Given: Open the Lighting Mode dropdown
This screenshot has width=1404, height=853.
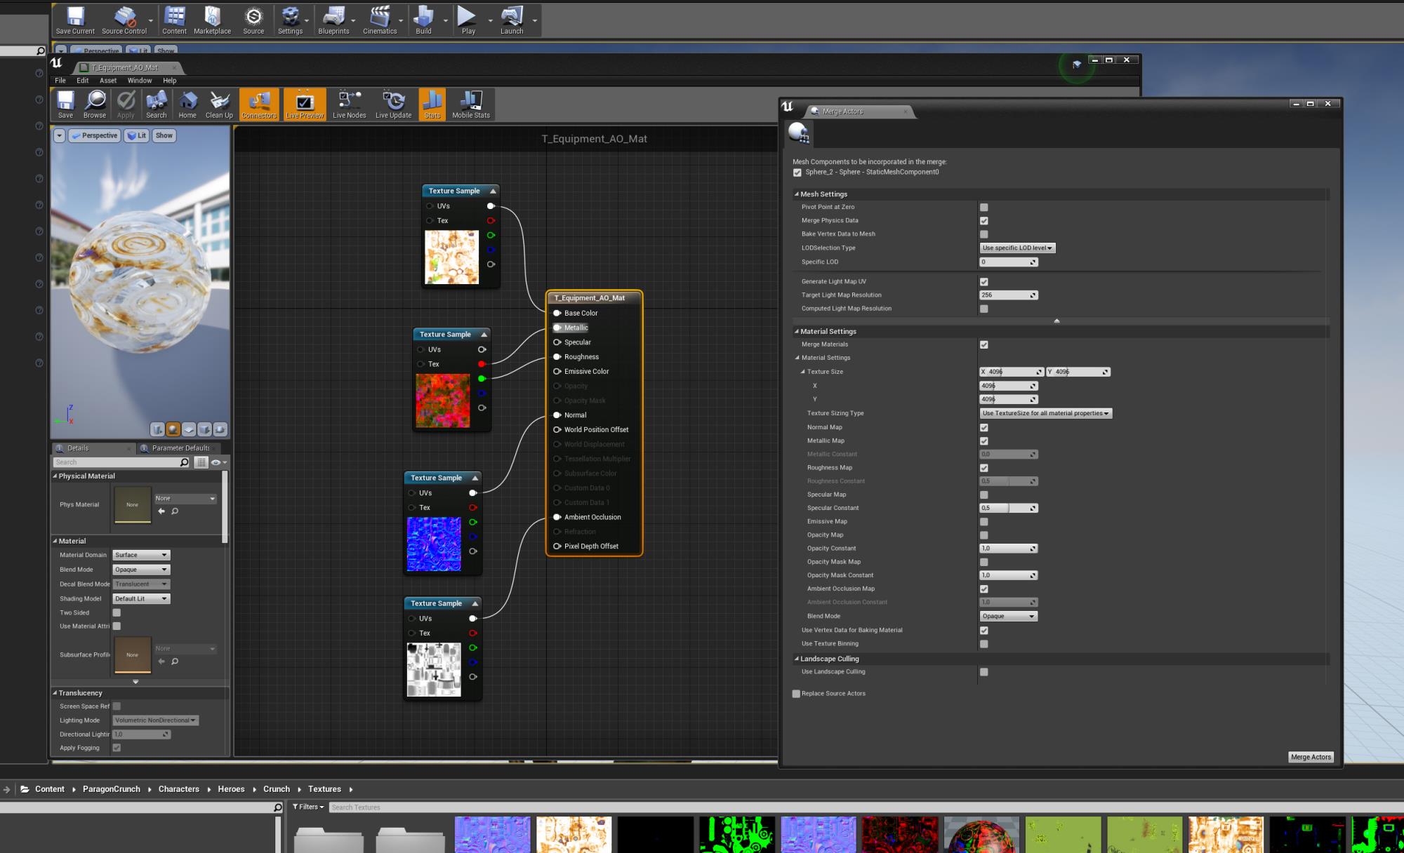Looking at the screenshot, I should point(156,720).
